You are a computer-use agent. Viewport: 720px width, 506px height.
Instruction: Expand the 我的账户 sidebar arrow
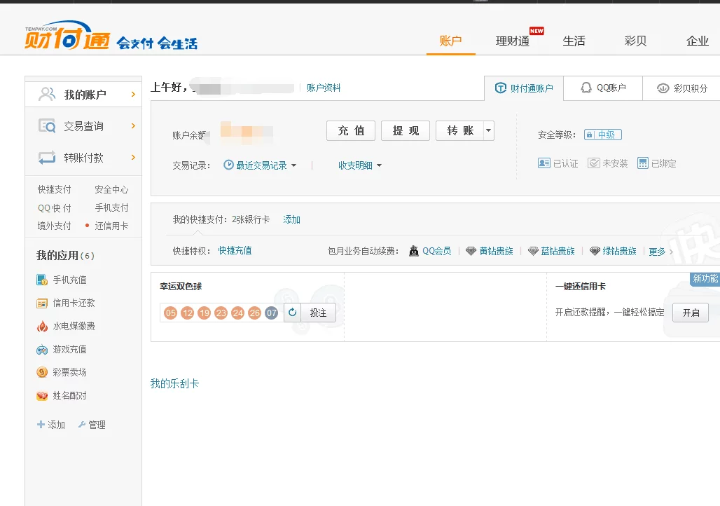coord(133,94)
